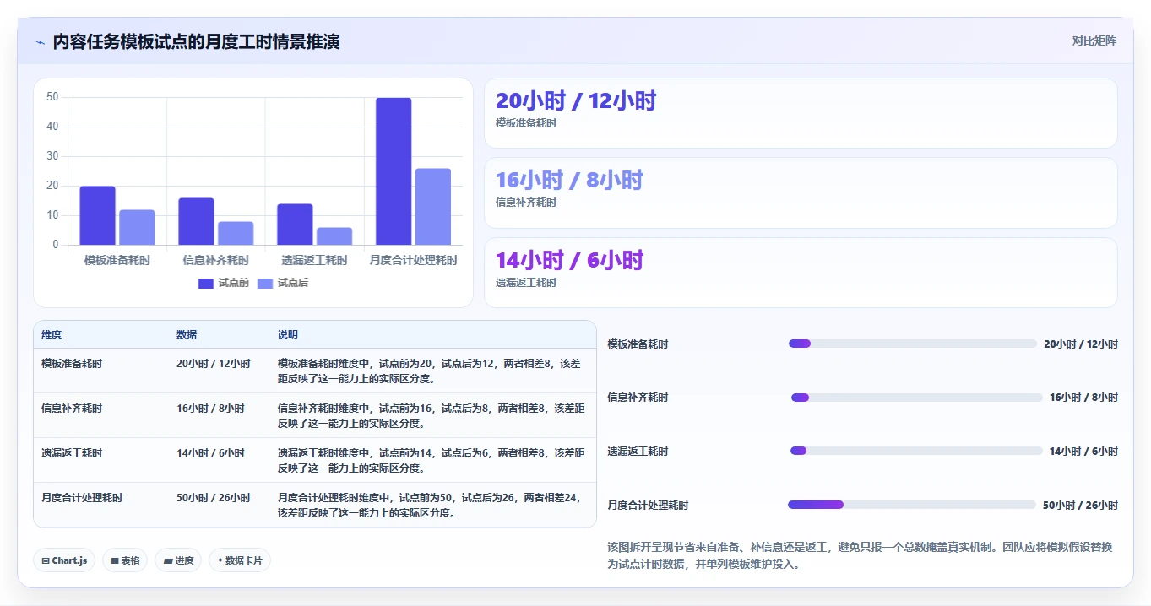The image size is (1151, 606).
Task: Click the 16小时 / 8小时 table cell
Action: [210, 409]
